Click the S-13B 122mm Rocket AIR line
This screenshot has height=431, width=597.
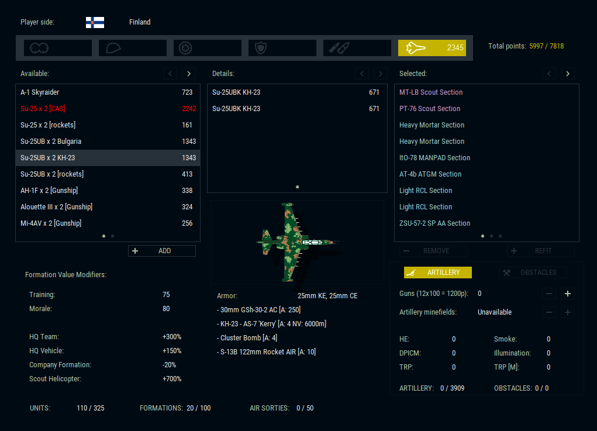pyautogui.click(x=266, y=352)
